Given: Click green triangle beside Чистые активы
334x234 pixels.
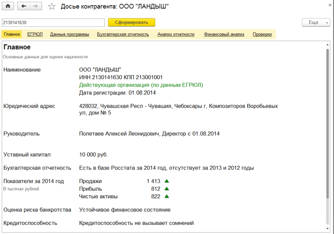Looking at the screenshot, I should [x=167, y=197].
